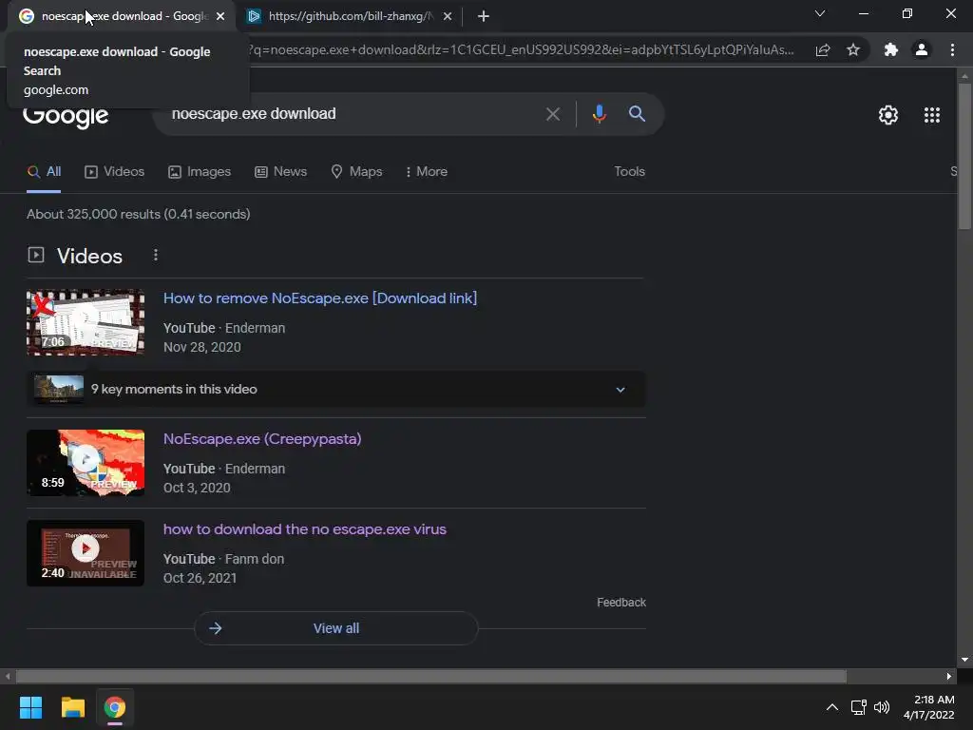Close the noescape.exe download Google tab
The image size is (973, 730).
[x=220, y=16]
